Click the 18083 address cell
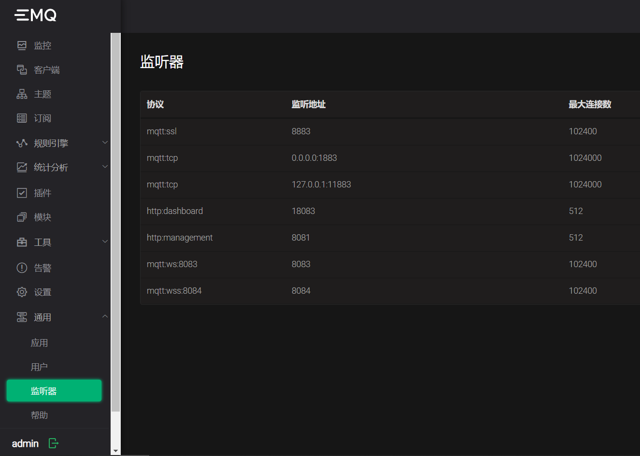This screenshot has width=640, height=456. 303,211
